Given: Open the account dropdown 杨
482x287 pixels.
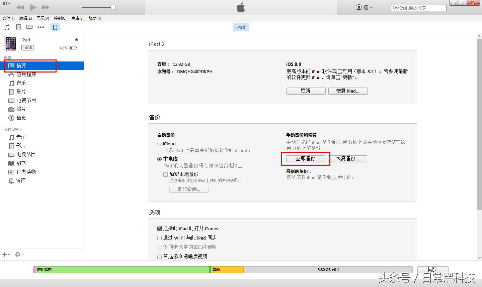Looking at the screenshot, I should point(364,7).
